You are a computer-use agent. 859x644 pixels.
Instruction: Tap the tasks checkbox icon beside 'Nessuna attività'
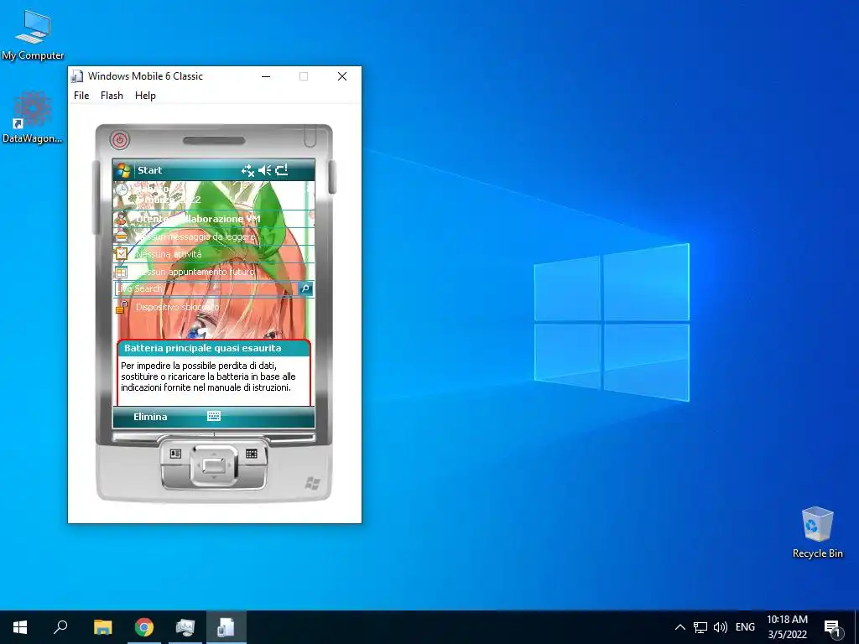[121, 254]
